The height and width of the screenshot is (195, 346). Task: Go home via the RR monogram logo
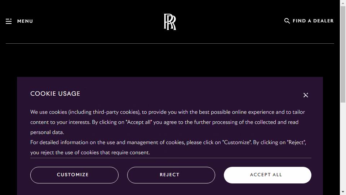pos(170,22)
